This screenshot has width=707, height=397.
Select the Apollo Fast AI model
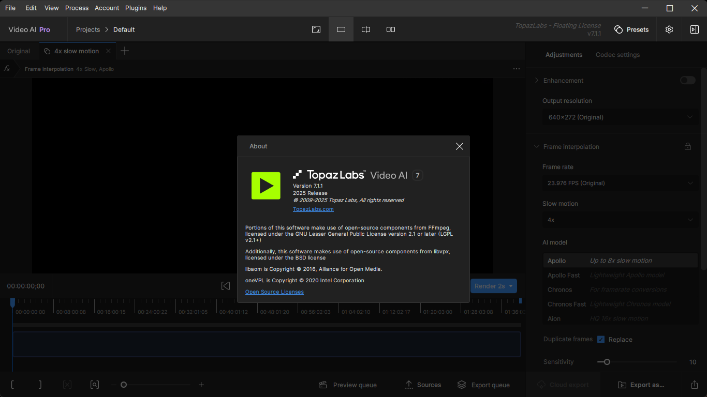(x=621, y=275)
